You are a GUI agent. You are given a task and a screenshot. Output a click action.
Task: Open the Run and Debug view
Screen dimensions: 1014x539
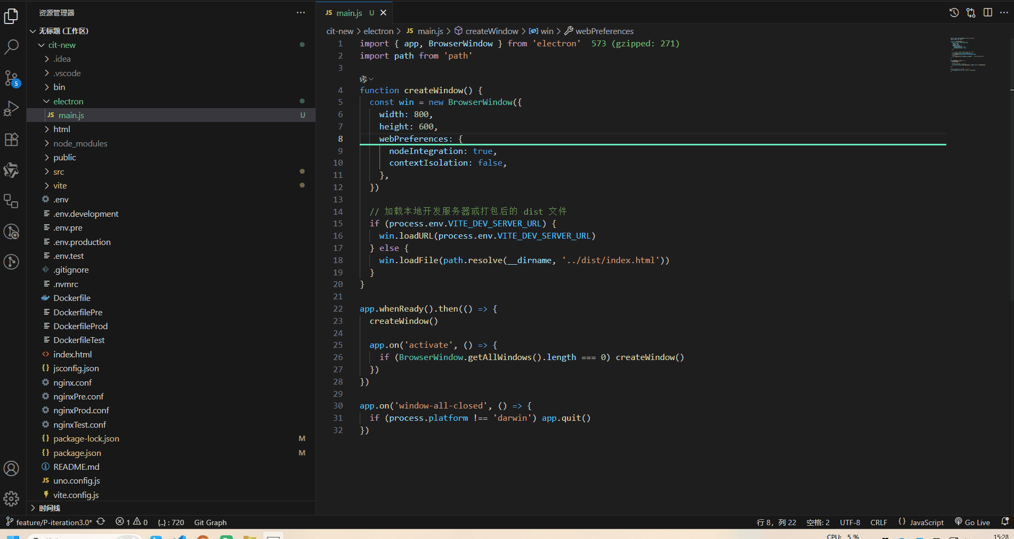[x=11, y=108]
